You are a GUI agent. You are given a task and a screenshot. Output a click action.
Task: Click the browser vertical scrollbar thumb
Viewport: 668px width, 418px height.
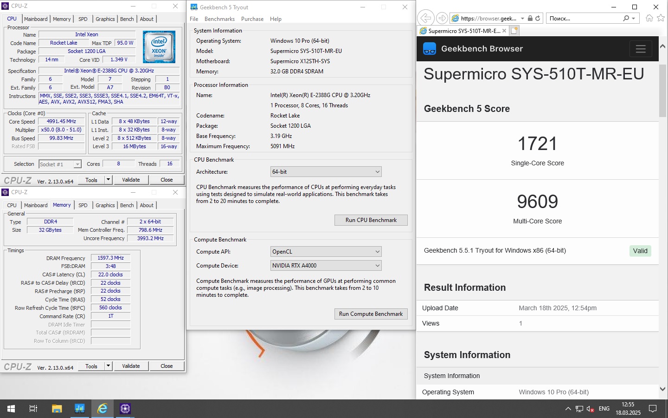point(662,91)
